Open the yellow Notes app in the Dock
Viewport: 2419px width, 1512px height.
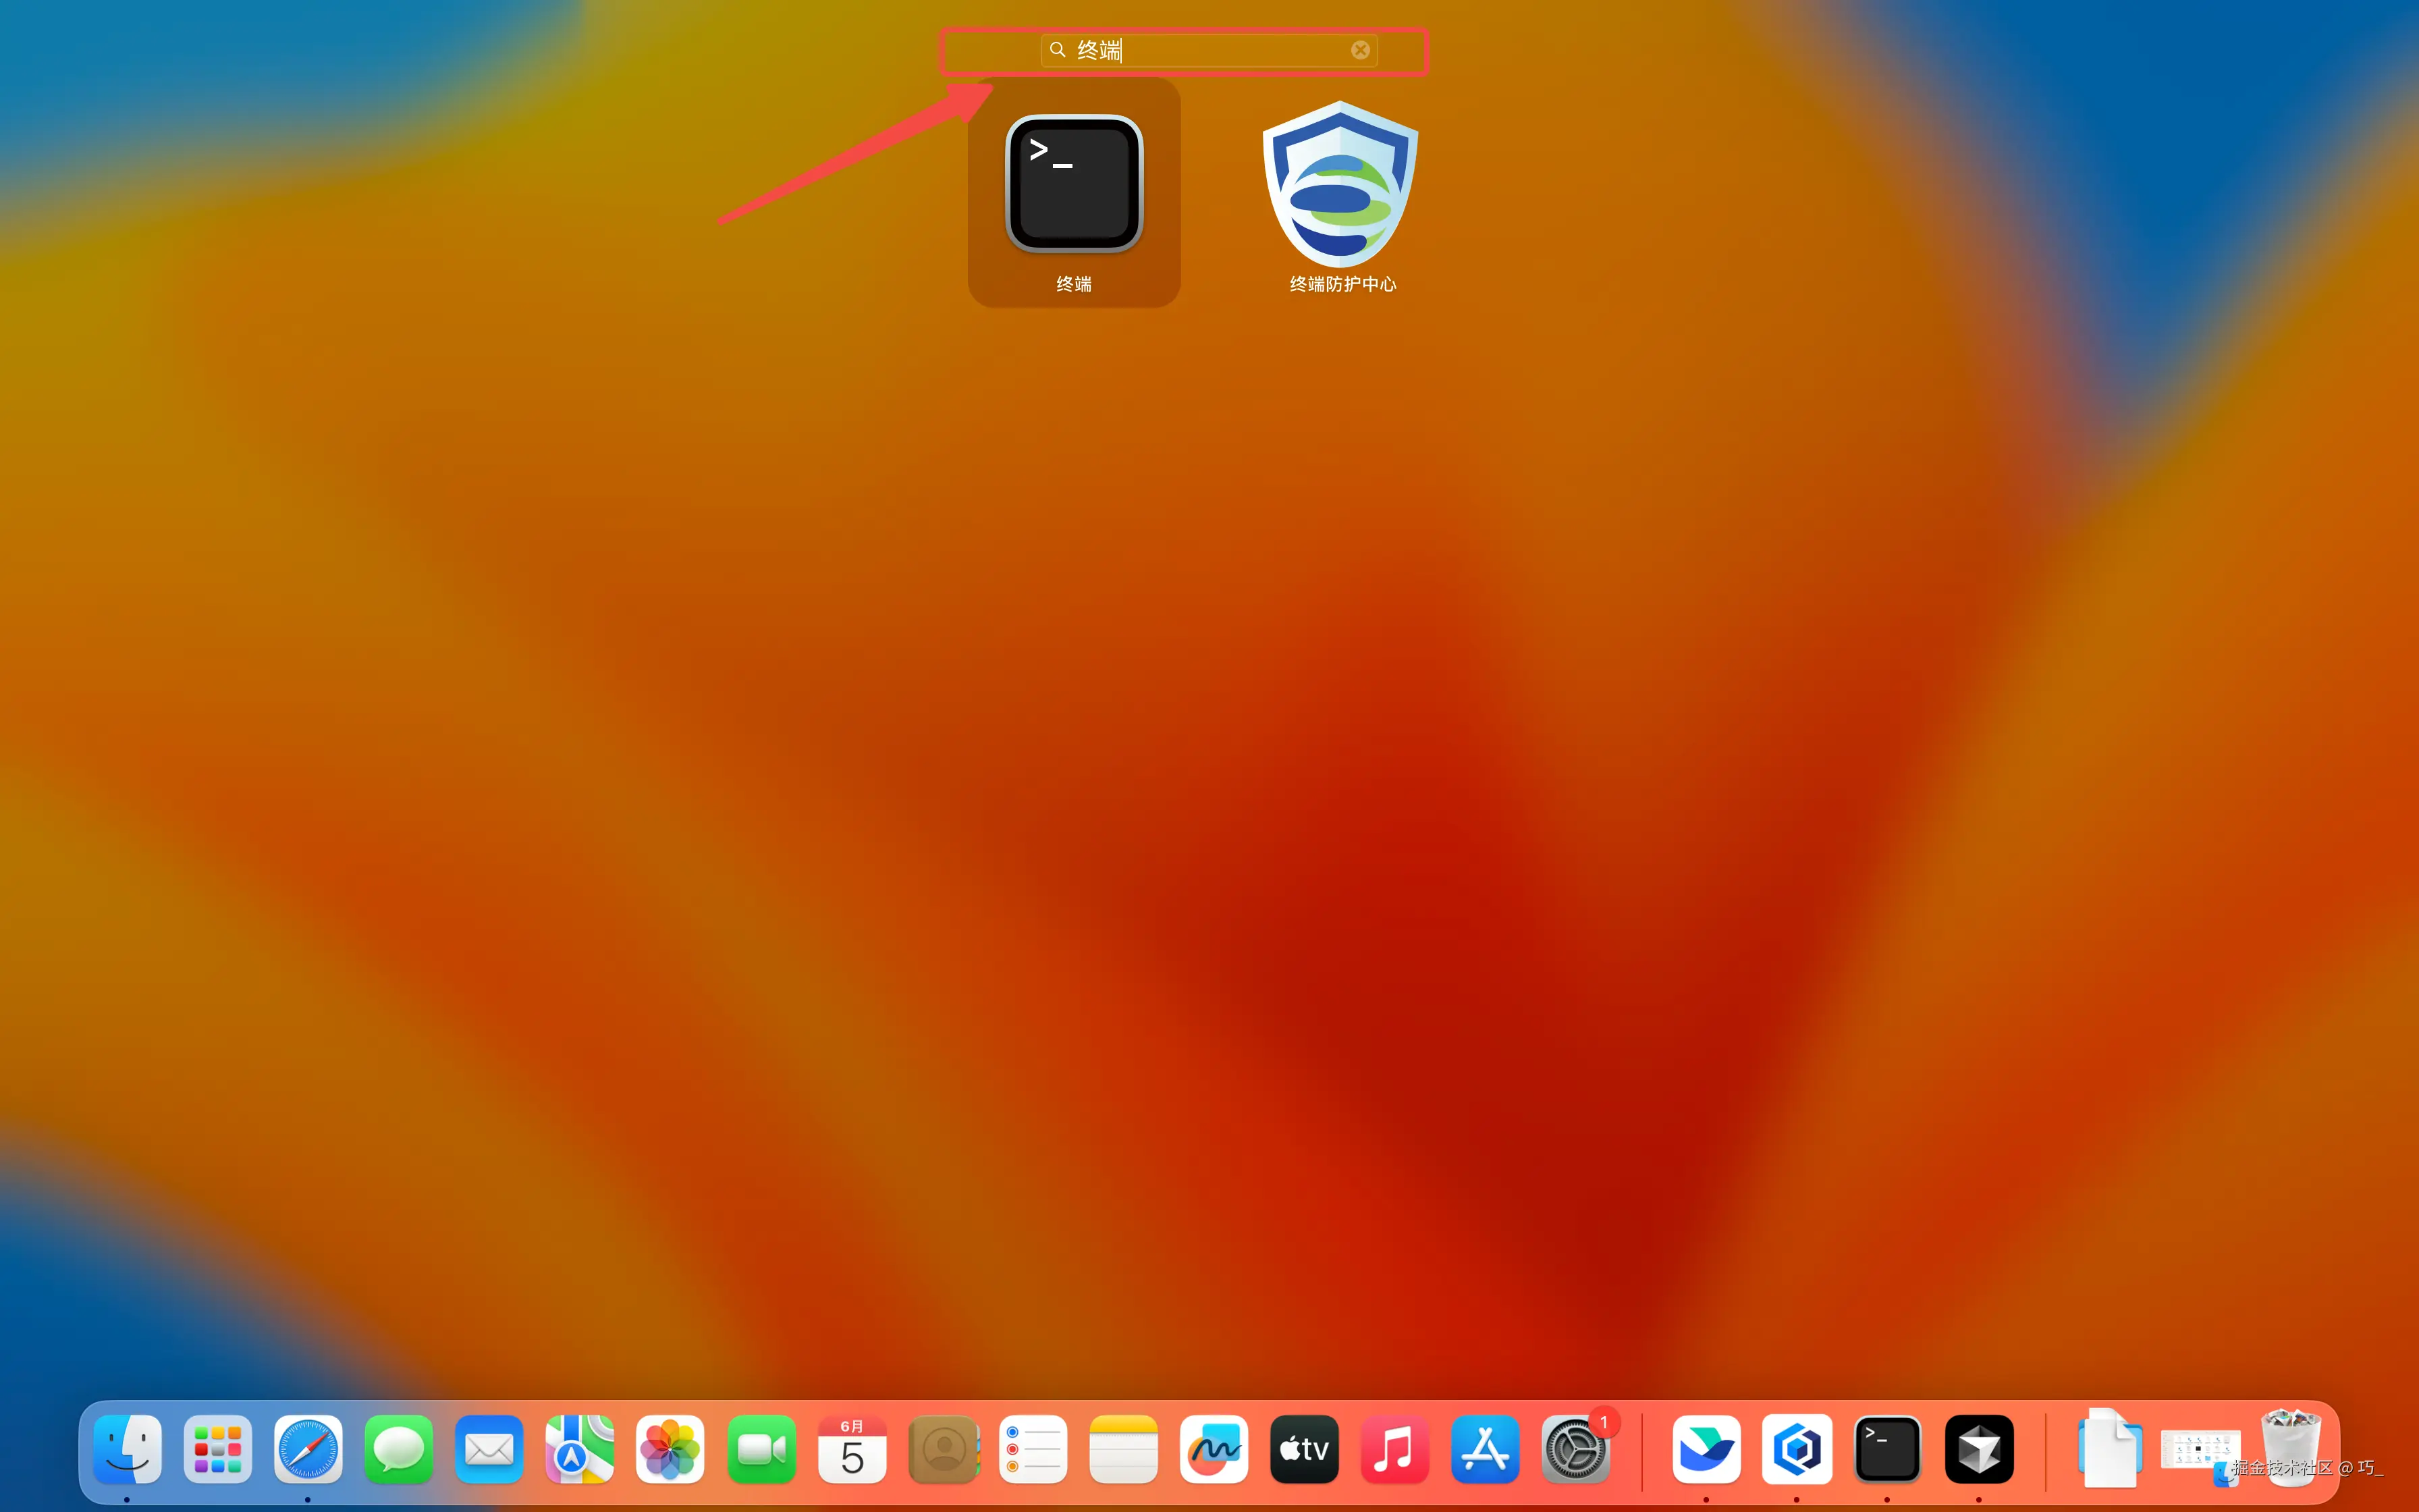point(1124,1449)
